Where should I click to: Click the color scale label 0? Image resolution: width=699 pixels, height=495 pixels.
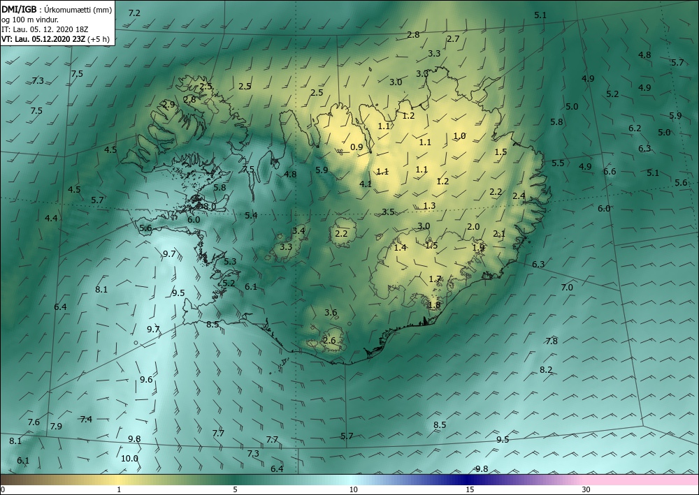[3, 489]
